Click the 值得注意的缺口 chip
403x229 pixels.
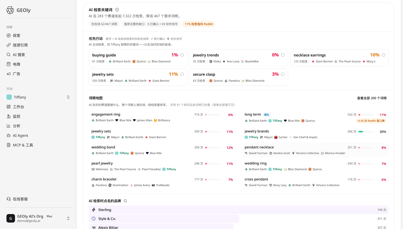pyautogui.click(x=151, y=24)
